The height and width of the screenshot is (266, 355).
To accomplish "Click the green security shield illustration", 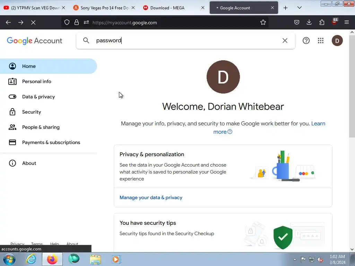I will point(283,237).
